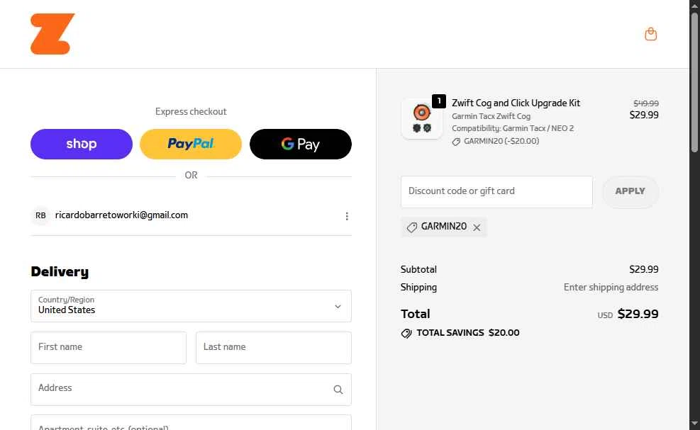Click the Zwift logo
700x430 pixels.
point(52,34)
